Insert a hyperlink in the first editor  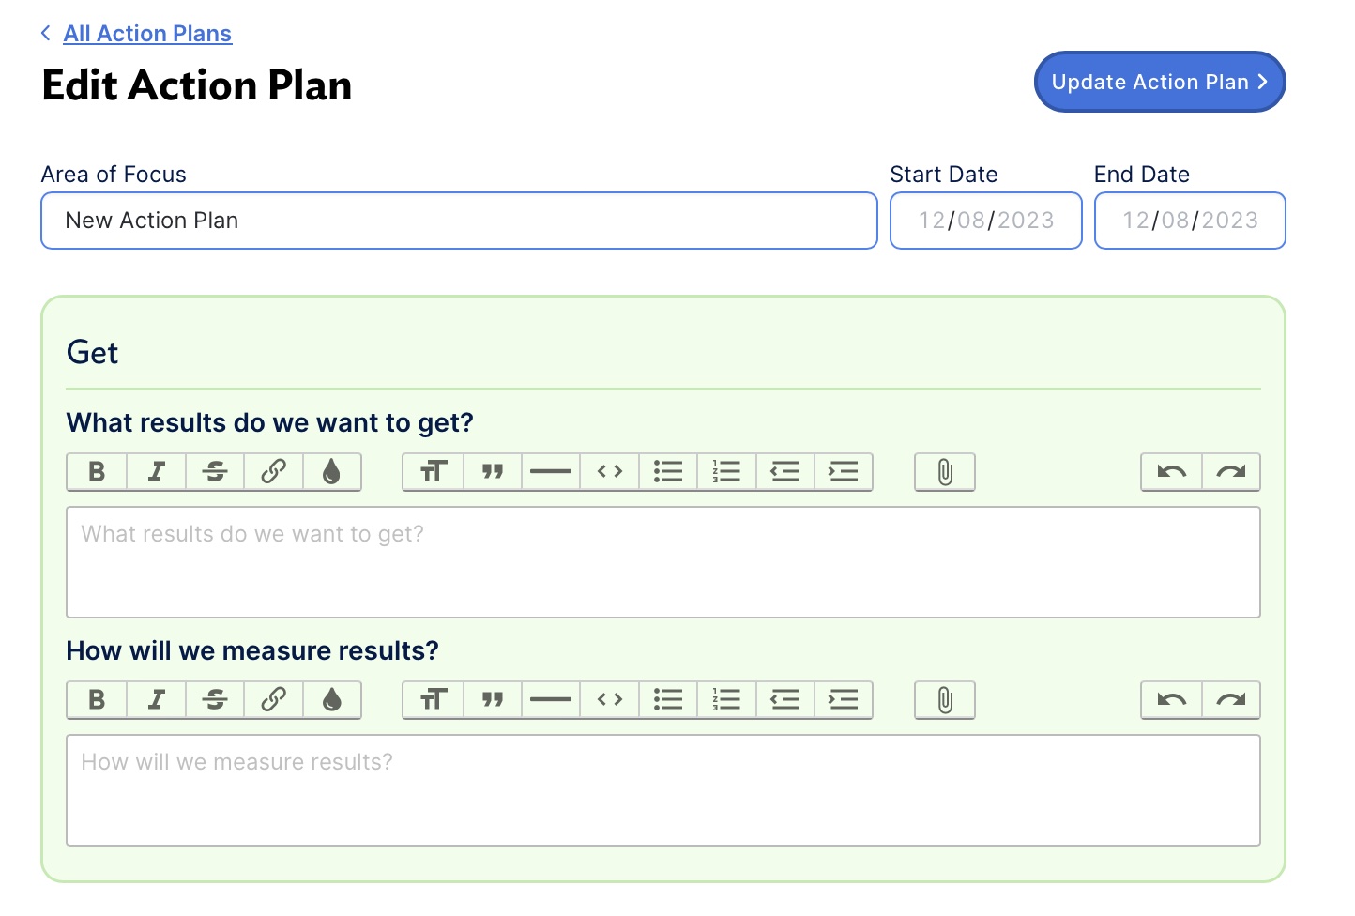tap(273, 472)
